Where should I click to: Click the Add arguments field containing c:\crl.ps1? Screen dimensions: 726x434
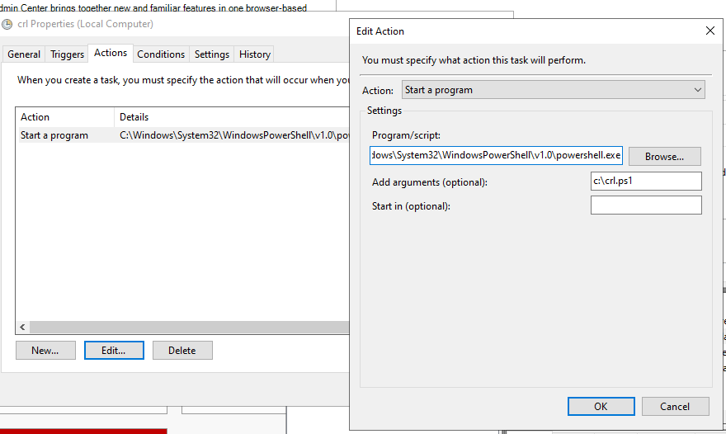click(646, 181)
